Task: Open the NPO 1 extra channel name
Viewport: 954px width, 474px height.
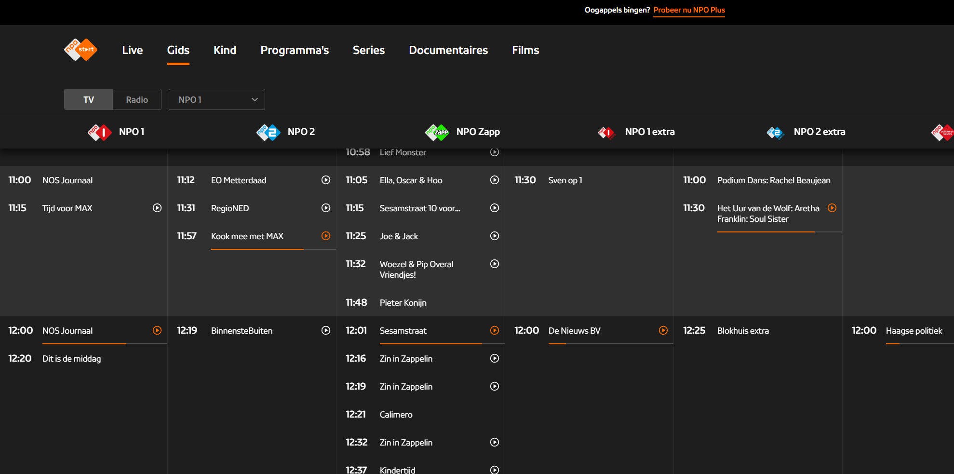Action: [x=650, y=132]
